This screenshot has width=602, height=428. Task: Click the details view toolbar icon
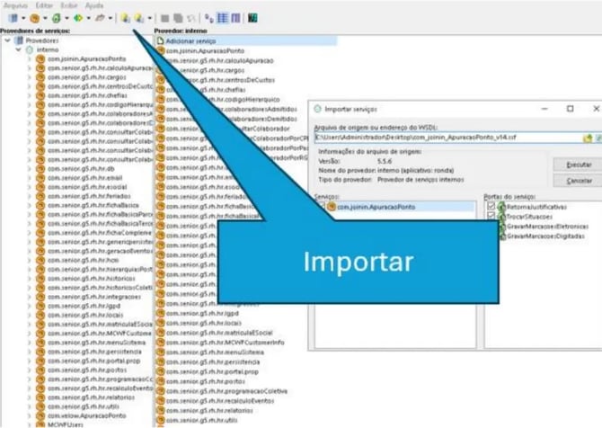(x=235, y=18)
